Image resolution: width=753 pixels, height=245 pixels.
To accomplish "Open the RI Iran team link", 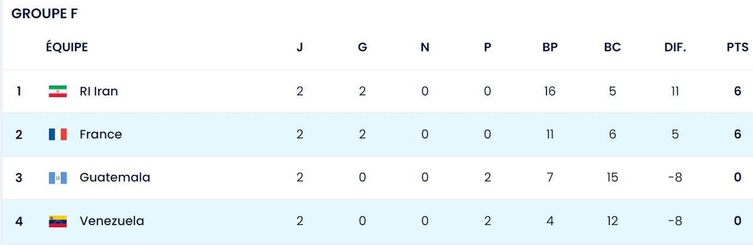I will (x=99, y=91).
